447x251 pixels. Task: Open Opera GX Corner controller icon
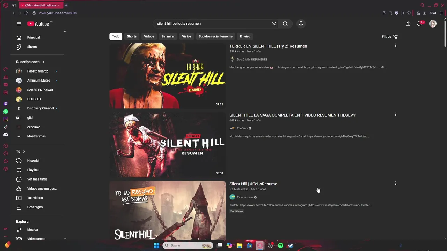(14, 5)
